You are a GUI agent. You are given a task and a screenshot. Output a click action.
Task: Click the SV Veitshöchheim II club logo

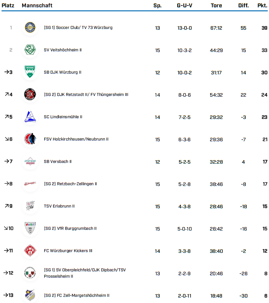coord(30,50)
